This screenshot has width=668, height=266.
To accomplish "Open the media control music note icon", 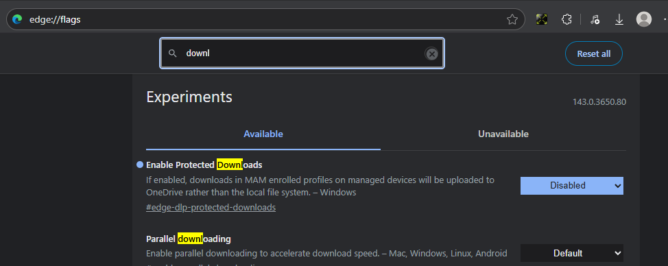I will coord(595,19).
